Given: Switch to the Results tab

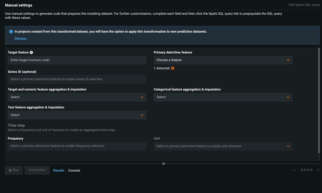Looking at the screenshot, I should (59, 170).
